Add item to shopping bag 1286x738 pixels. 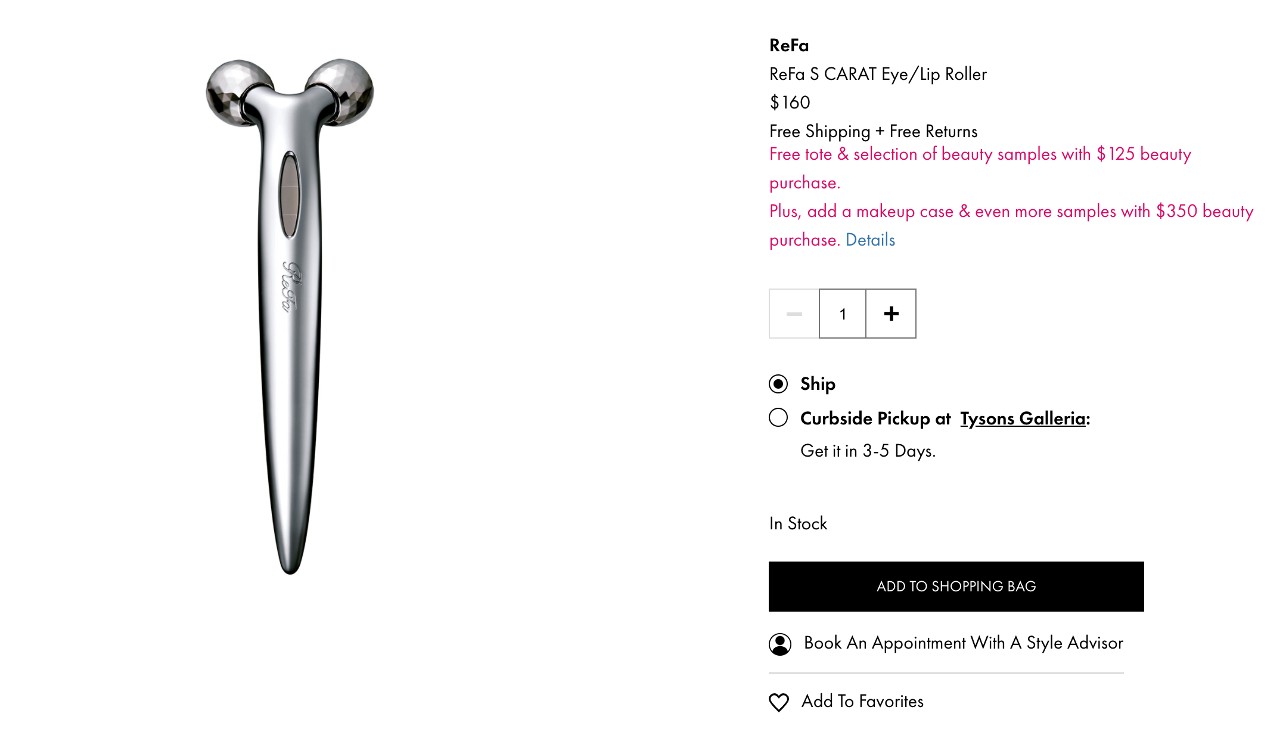956,587
